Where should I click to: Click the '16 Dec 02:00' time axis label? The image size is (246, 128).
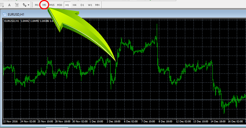click(x=235, y=122)
